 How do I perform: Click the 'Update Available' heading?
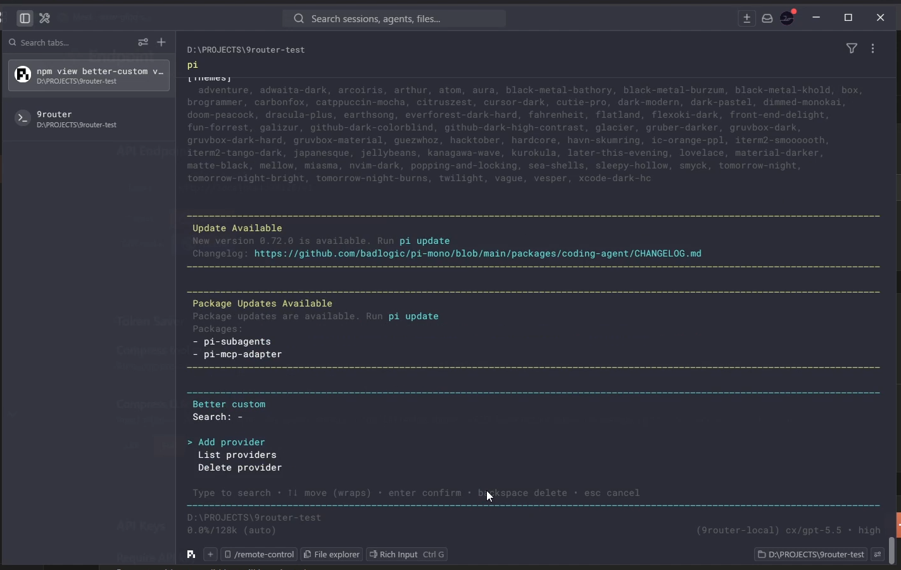[237, 228]
